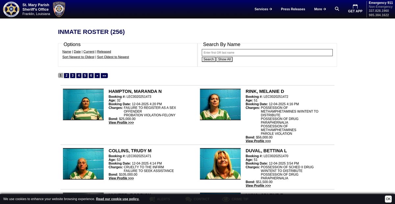Viewport: 395px width, 204px height.
Task: Select pagination page 1
Action: tap(61, 75)
